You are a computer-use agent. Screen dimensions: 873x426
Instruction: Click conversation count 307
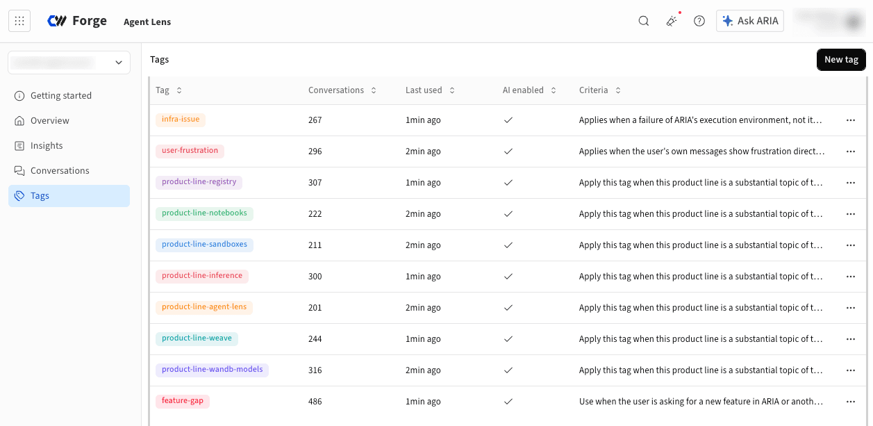(x=315, y=183)
